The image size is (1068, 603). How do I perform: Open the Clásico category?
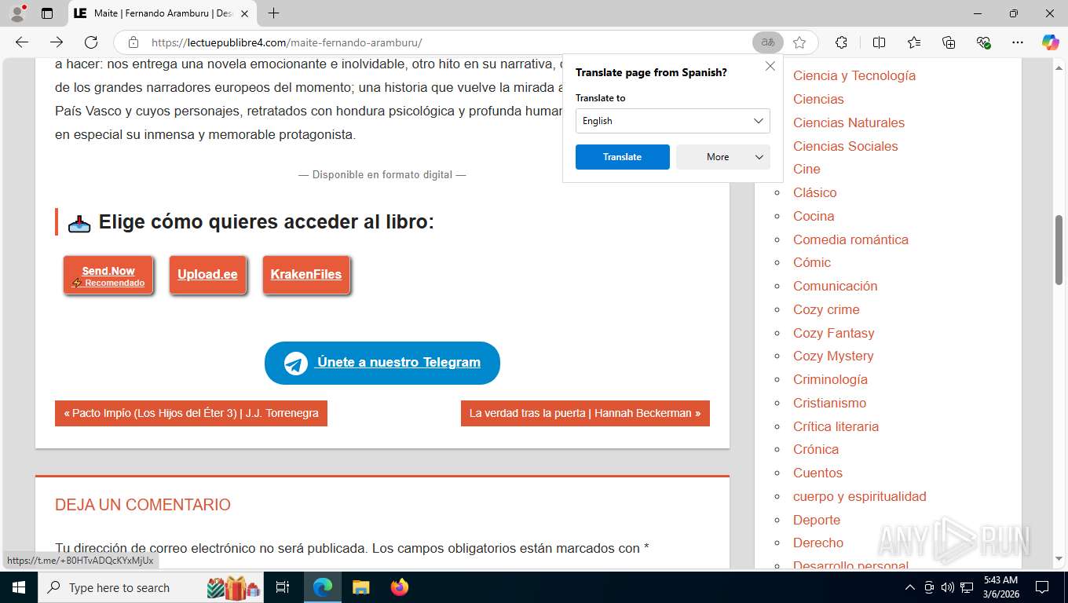(x=815, y=192)
